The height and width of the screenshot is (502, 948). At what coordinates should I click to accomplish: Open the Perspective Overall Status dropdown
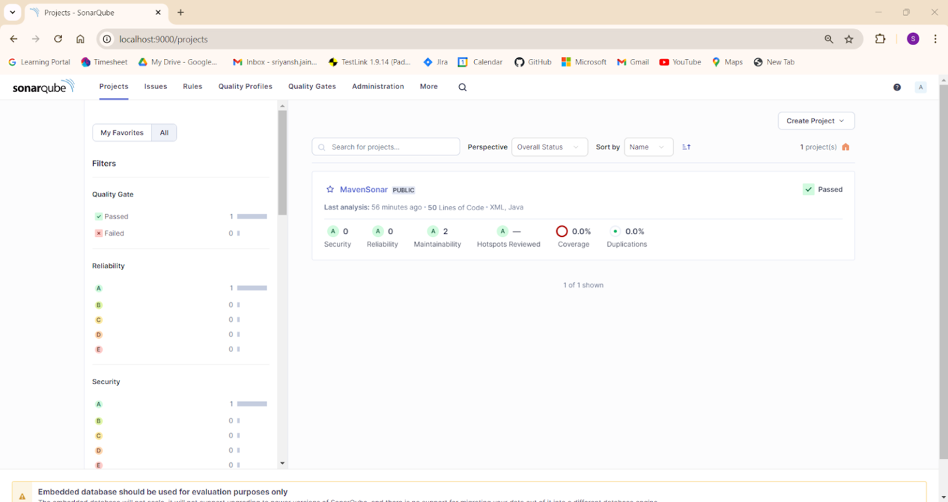click(549, 147)
